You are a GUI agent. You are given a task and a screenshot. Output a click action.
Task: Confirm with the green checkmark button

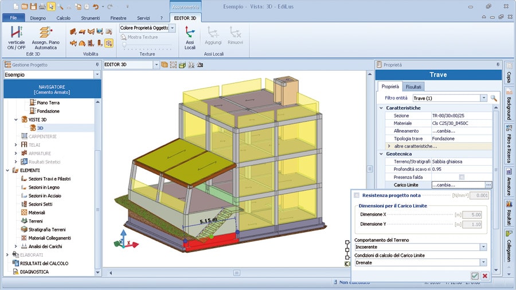(x=475, y=276)
